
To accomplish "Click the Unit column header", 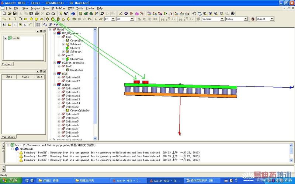I will [39, 77].
